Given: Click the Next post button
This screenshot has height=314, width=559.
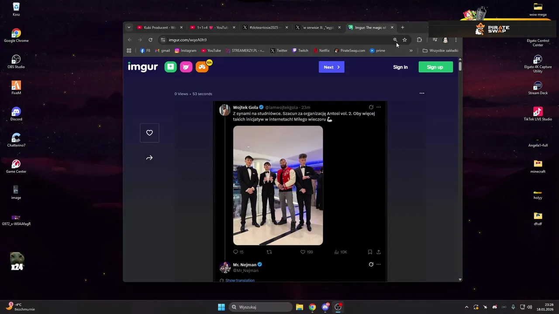Looking at the screenshot, I should pyautogui.click(x=331, y=67).
